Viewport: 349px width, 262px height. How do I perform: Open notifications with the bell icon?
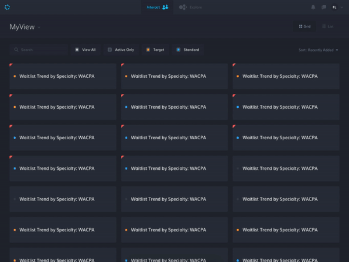click(313, 7)
